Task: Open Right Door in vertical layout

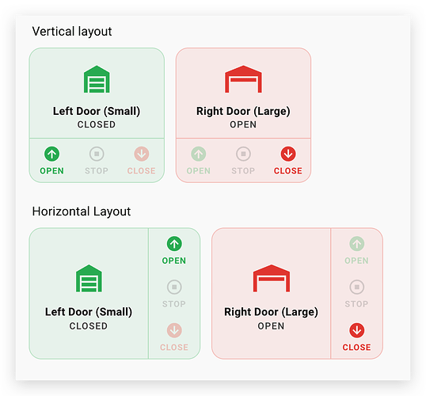Action: 199,160
